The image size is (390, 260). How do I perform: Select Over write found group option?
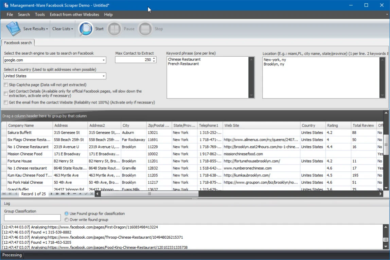tap(66, 220)
